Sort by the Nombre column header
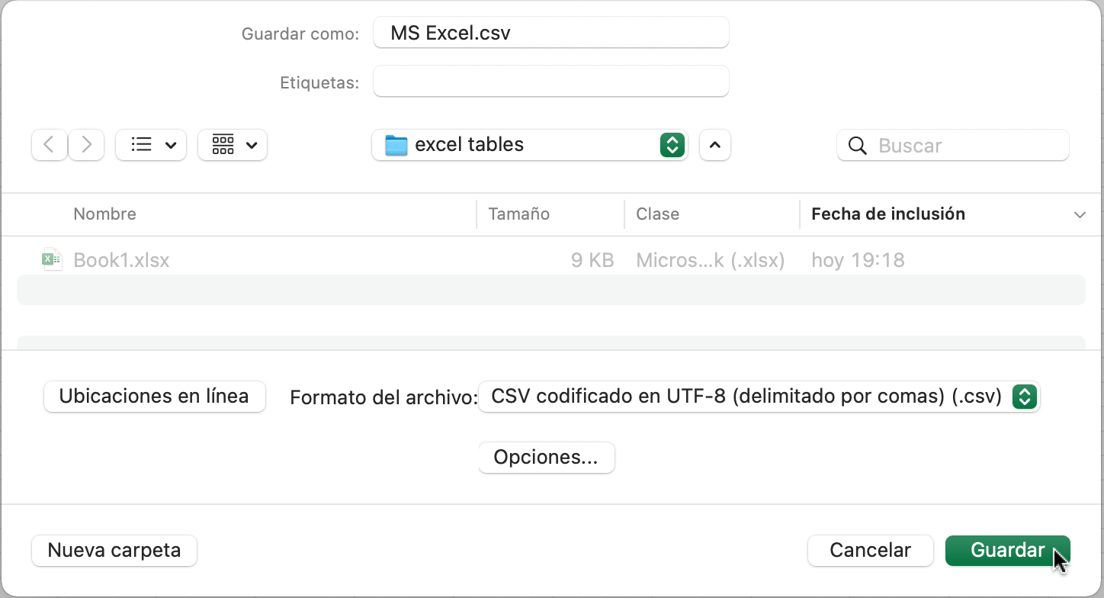 [104, 214]
